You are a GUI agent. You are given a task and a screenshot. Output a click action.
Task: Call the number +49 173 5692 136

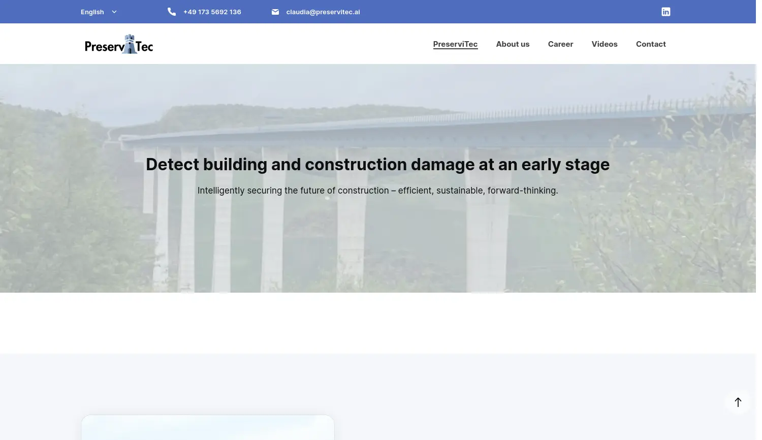(x=212, y=12)
